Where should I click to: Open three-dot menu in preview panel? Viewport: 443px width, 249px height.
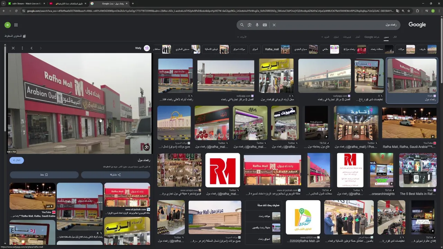22,48
